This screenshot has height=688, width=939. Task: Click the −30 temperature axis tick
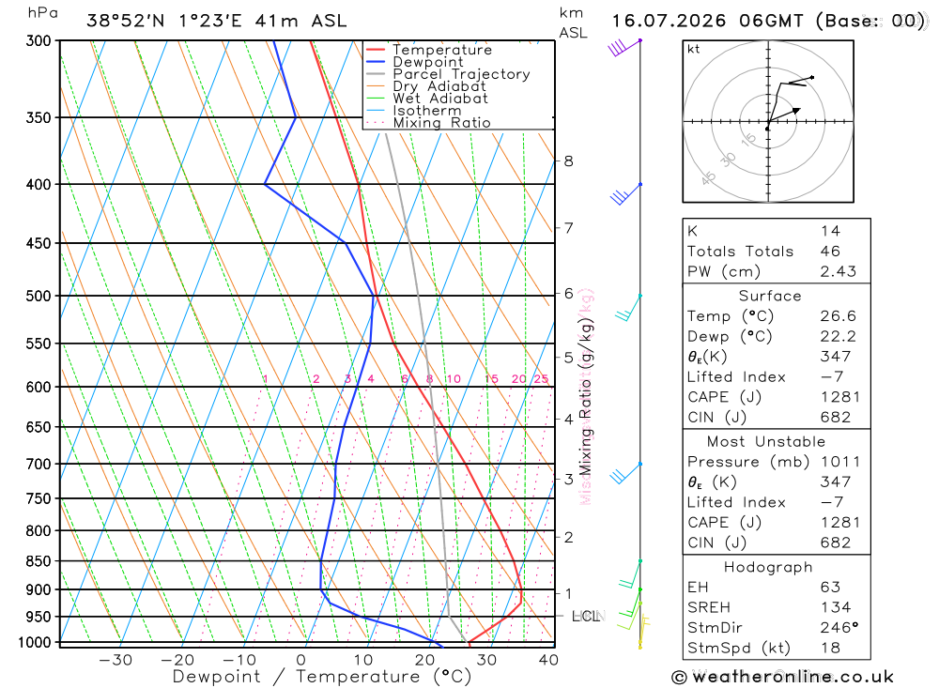pyautogui.click(x=115, y=660)
